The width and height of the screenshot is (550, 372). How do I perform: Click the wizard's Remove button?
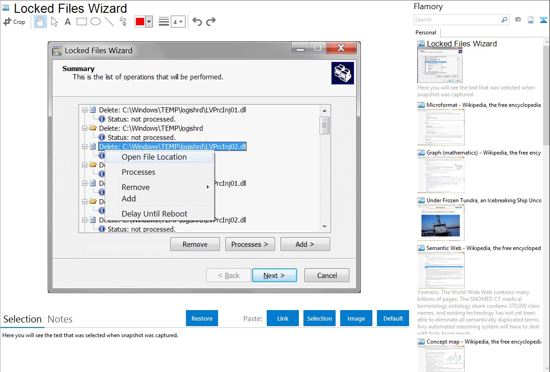point(195,244)
